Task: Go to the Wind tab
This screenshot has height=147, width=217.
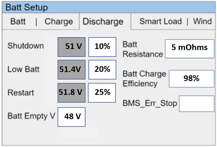Action: 202,21
